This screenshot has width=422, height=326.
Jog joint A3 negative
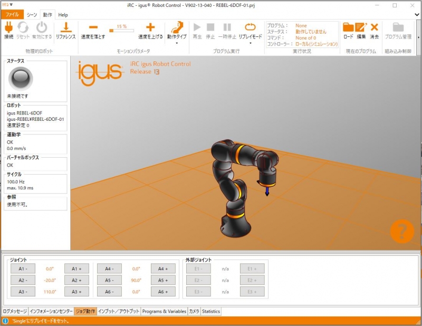pyautogui.click(x=23, y=292)
